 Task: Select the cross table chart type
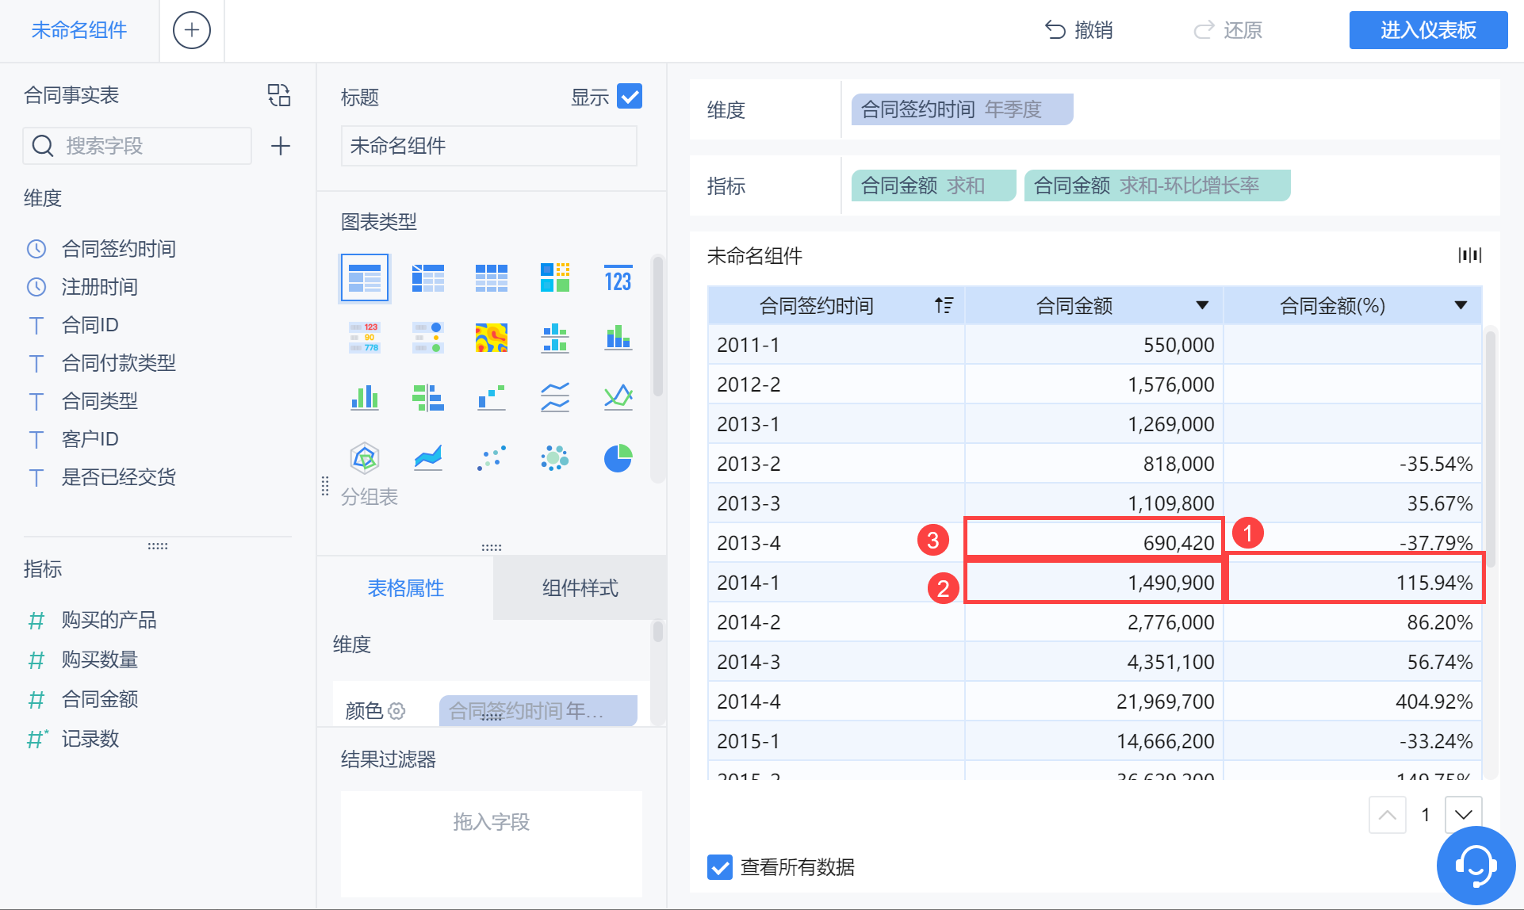pyautogui.click(x=428, y=279)
